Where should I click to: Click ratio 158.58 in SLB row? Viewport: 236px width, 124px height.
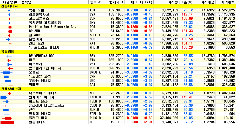(x=187, y=39)
